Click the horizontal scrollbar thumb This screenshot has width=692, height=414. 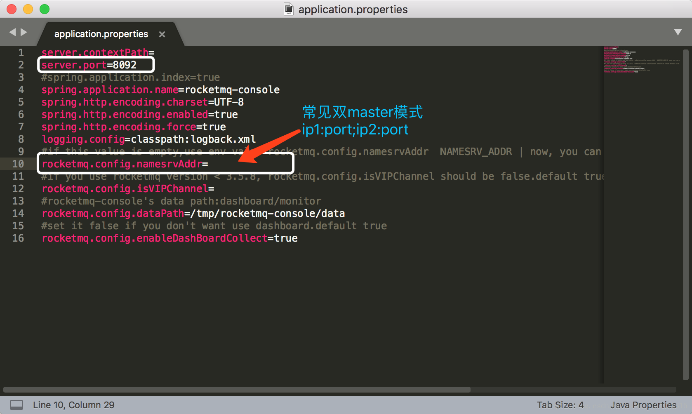click(237, 390)
